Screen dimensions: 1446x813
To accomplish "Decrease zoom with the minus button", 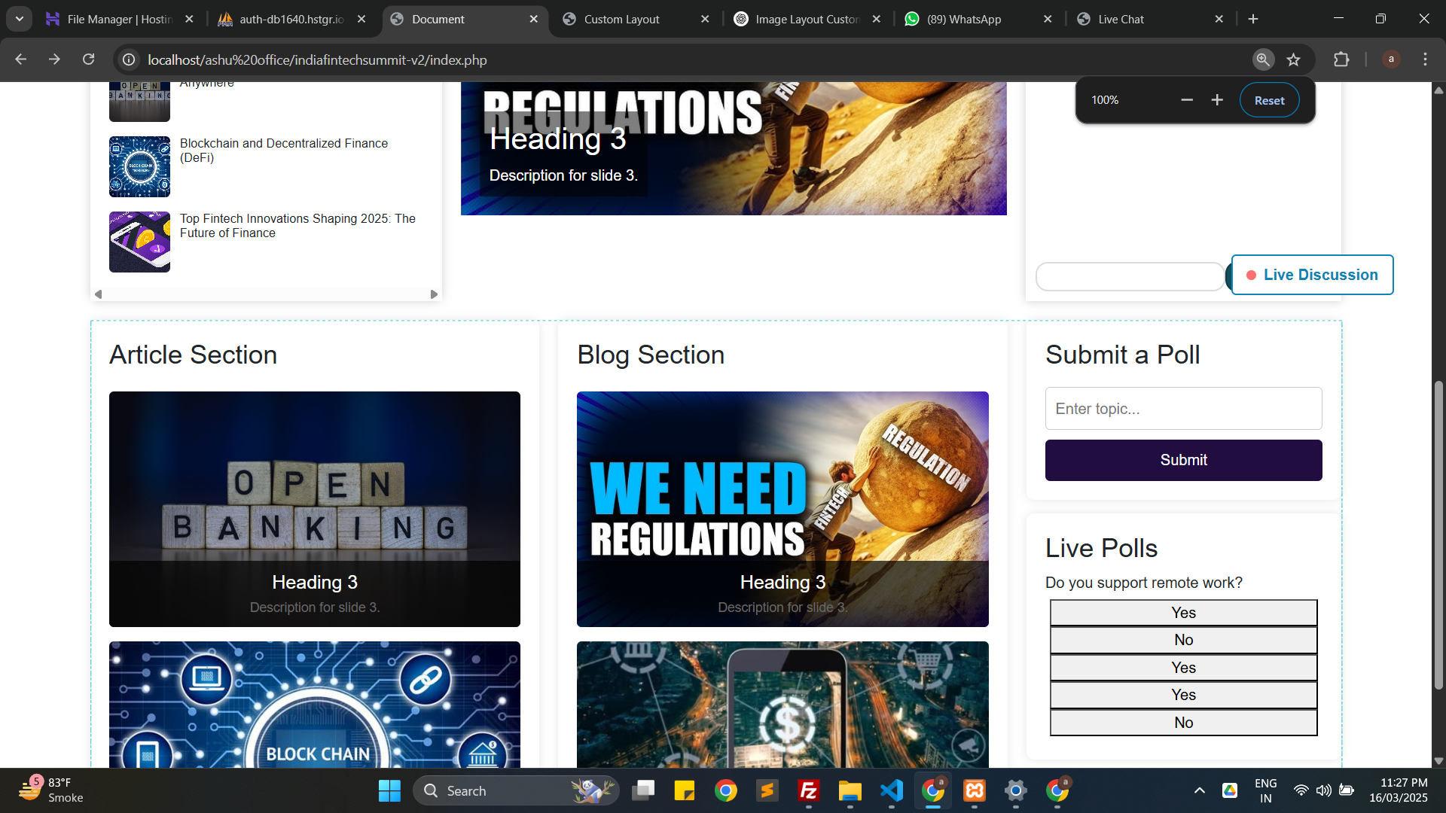I will pyautogui.click(x=1187, y=100).
